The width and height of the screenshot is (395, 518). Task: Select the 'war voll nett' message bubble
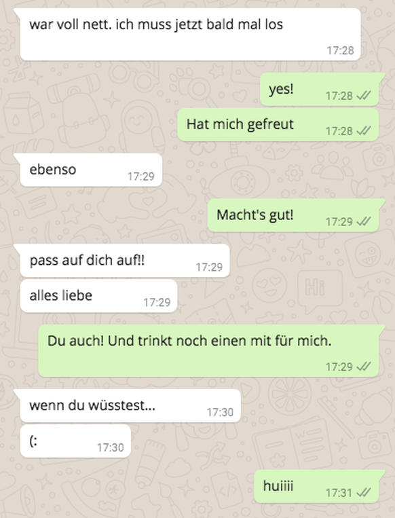(190, 35)
